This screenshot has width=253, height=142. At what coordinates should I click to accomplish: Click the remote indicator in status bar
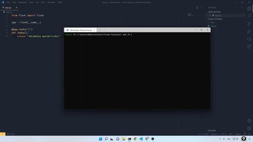click(x=3, y=134)
